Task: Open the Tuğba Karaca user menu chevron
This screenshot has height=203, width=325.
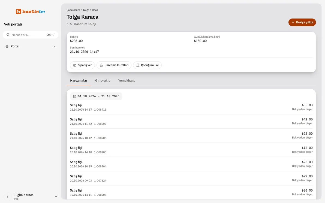Action: pyautogui.click(x=56, y=196)
